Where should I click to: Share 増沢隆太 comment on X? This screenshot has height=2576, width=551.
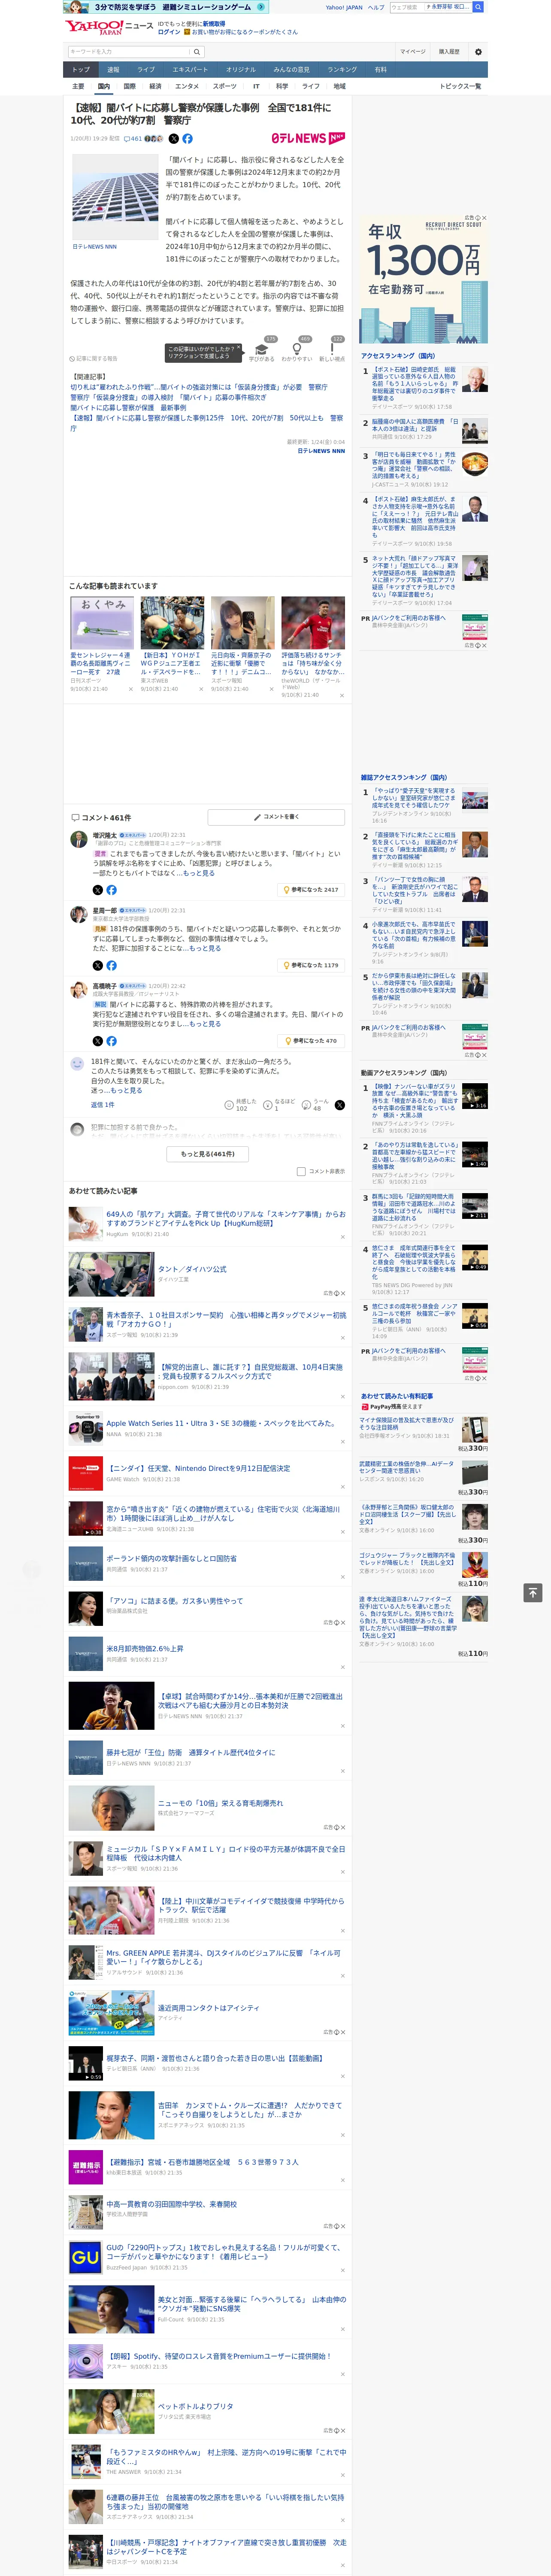[98, 890]
